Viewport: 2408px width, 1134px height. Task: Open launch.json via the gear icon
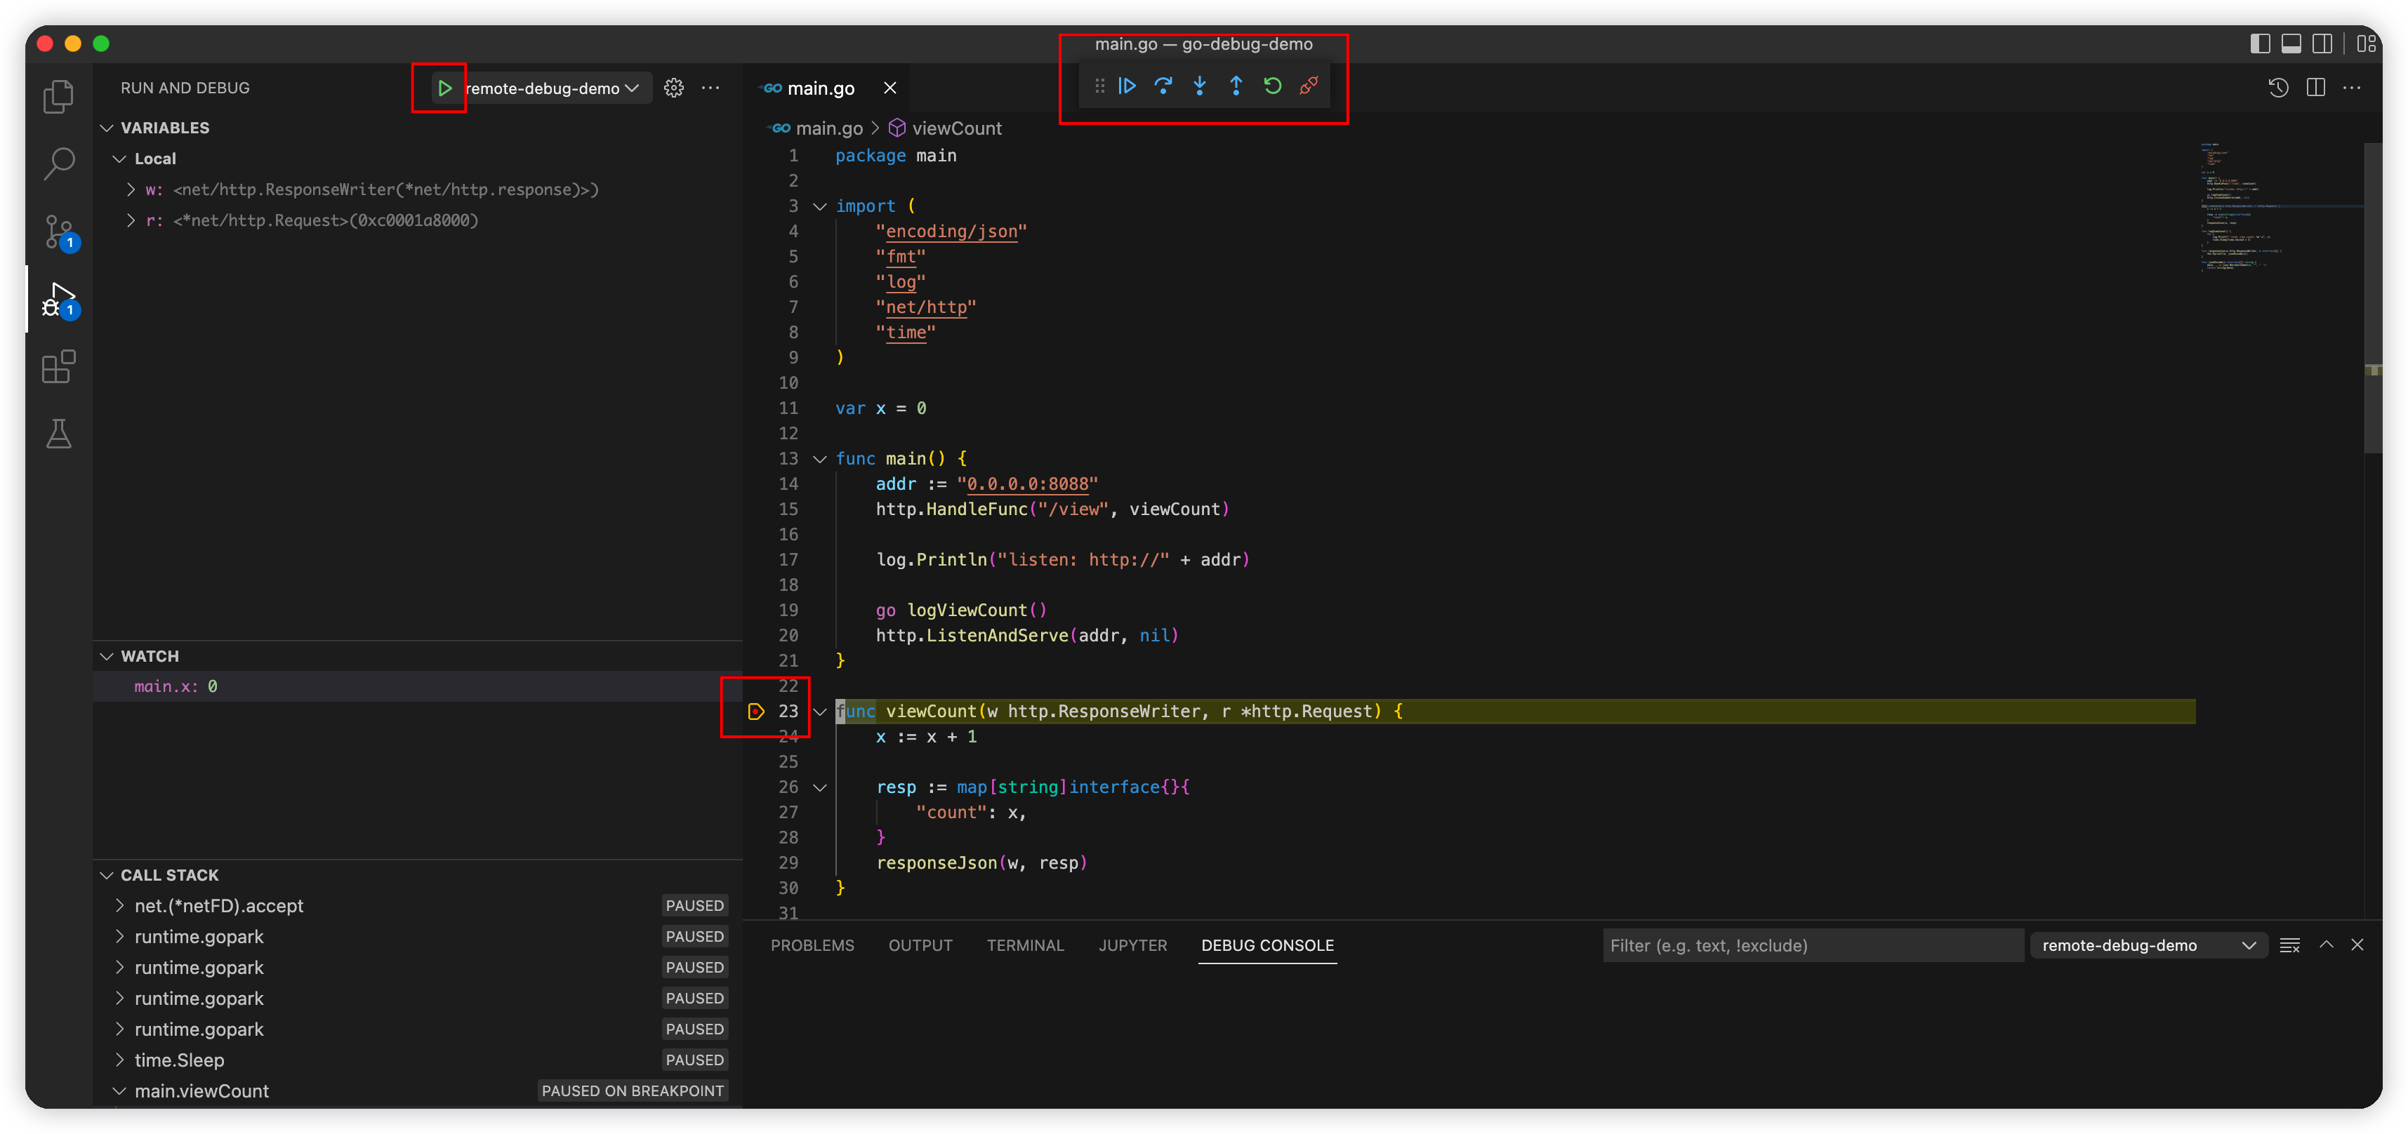click(674, 88)
